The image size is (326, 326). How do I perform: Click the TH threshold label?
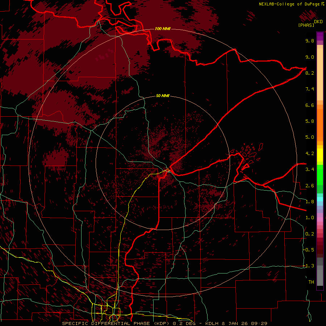tap(311, 282)
